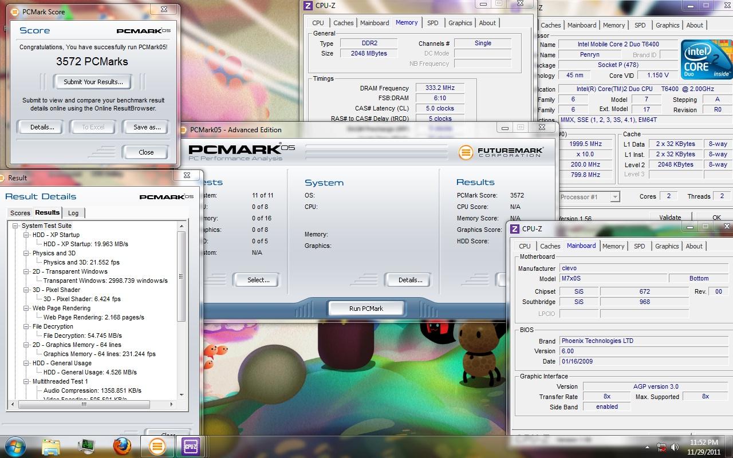Collapse the Physics and 3D node
This screenshot has height=458, width=733.
[x=26, y=253]
